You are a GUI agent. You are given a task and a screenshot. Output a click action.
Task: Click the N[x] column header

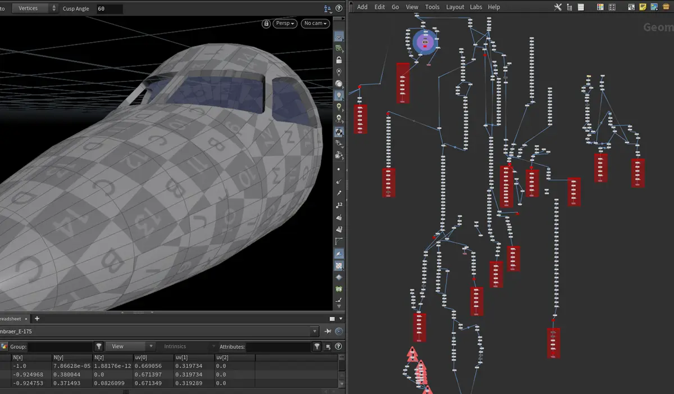pos(31,357)
